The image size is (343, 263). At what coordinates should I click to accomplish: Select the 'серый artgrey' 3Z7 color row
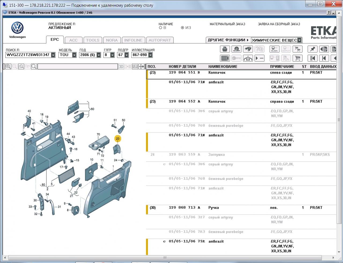coord(241,220)
